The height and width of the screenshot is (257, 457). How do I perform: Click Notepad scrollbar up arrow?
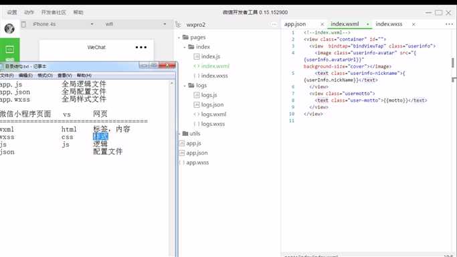click(172, 84)
